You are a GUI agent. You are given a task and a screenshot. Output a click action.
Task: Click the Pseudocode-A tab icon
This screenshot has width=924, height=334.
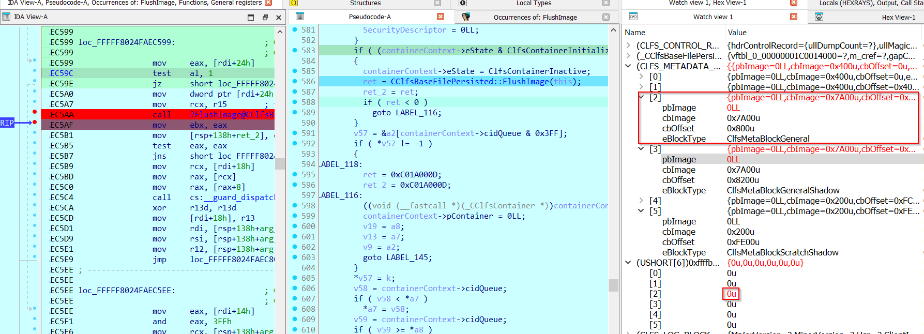[x=300, y=17]
